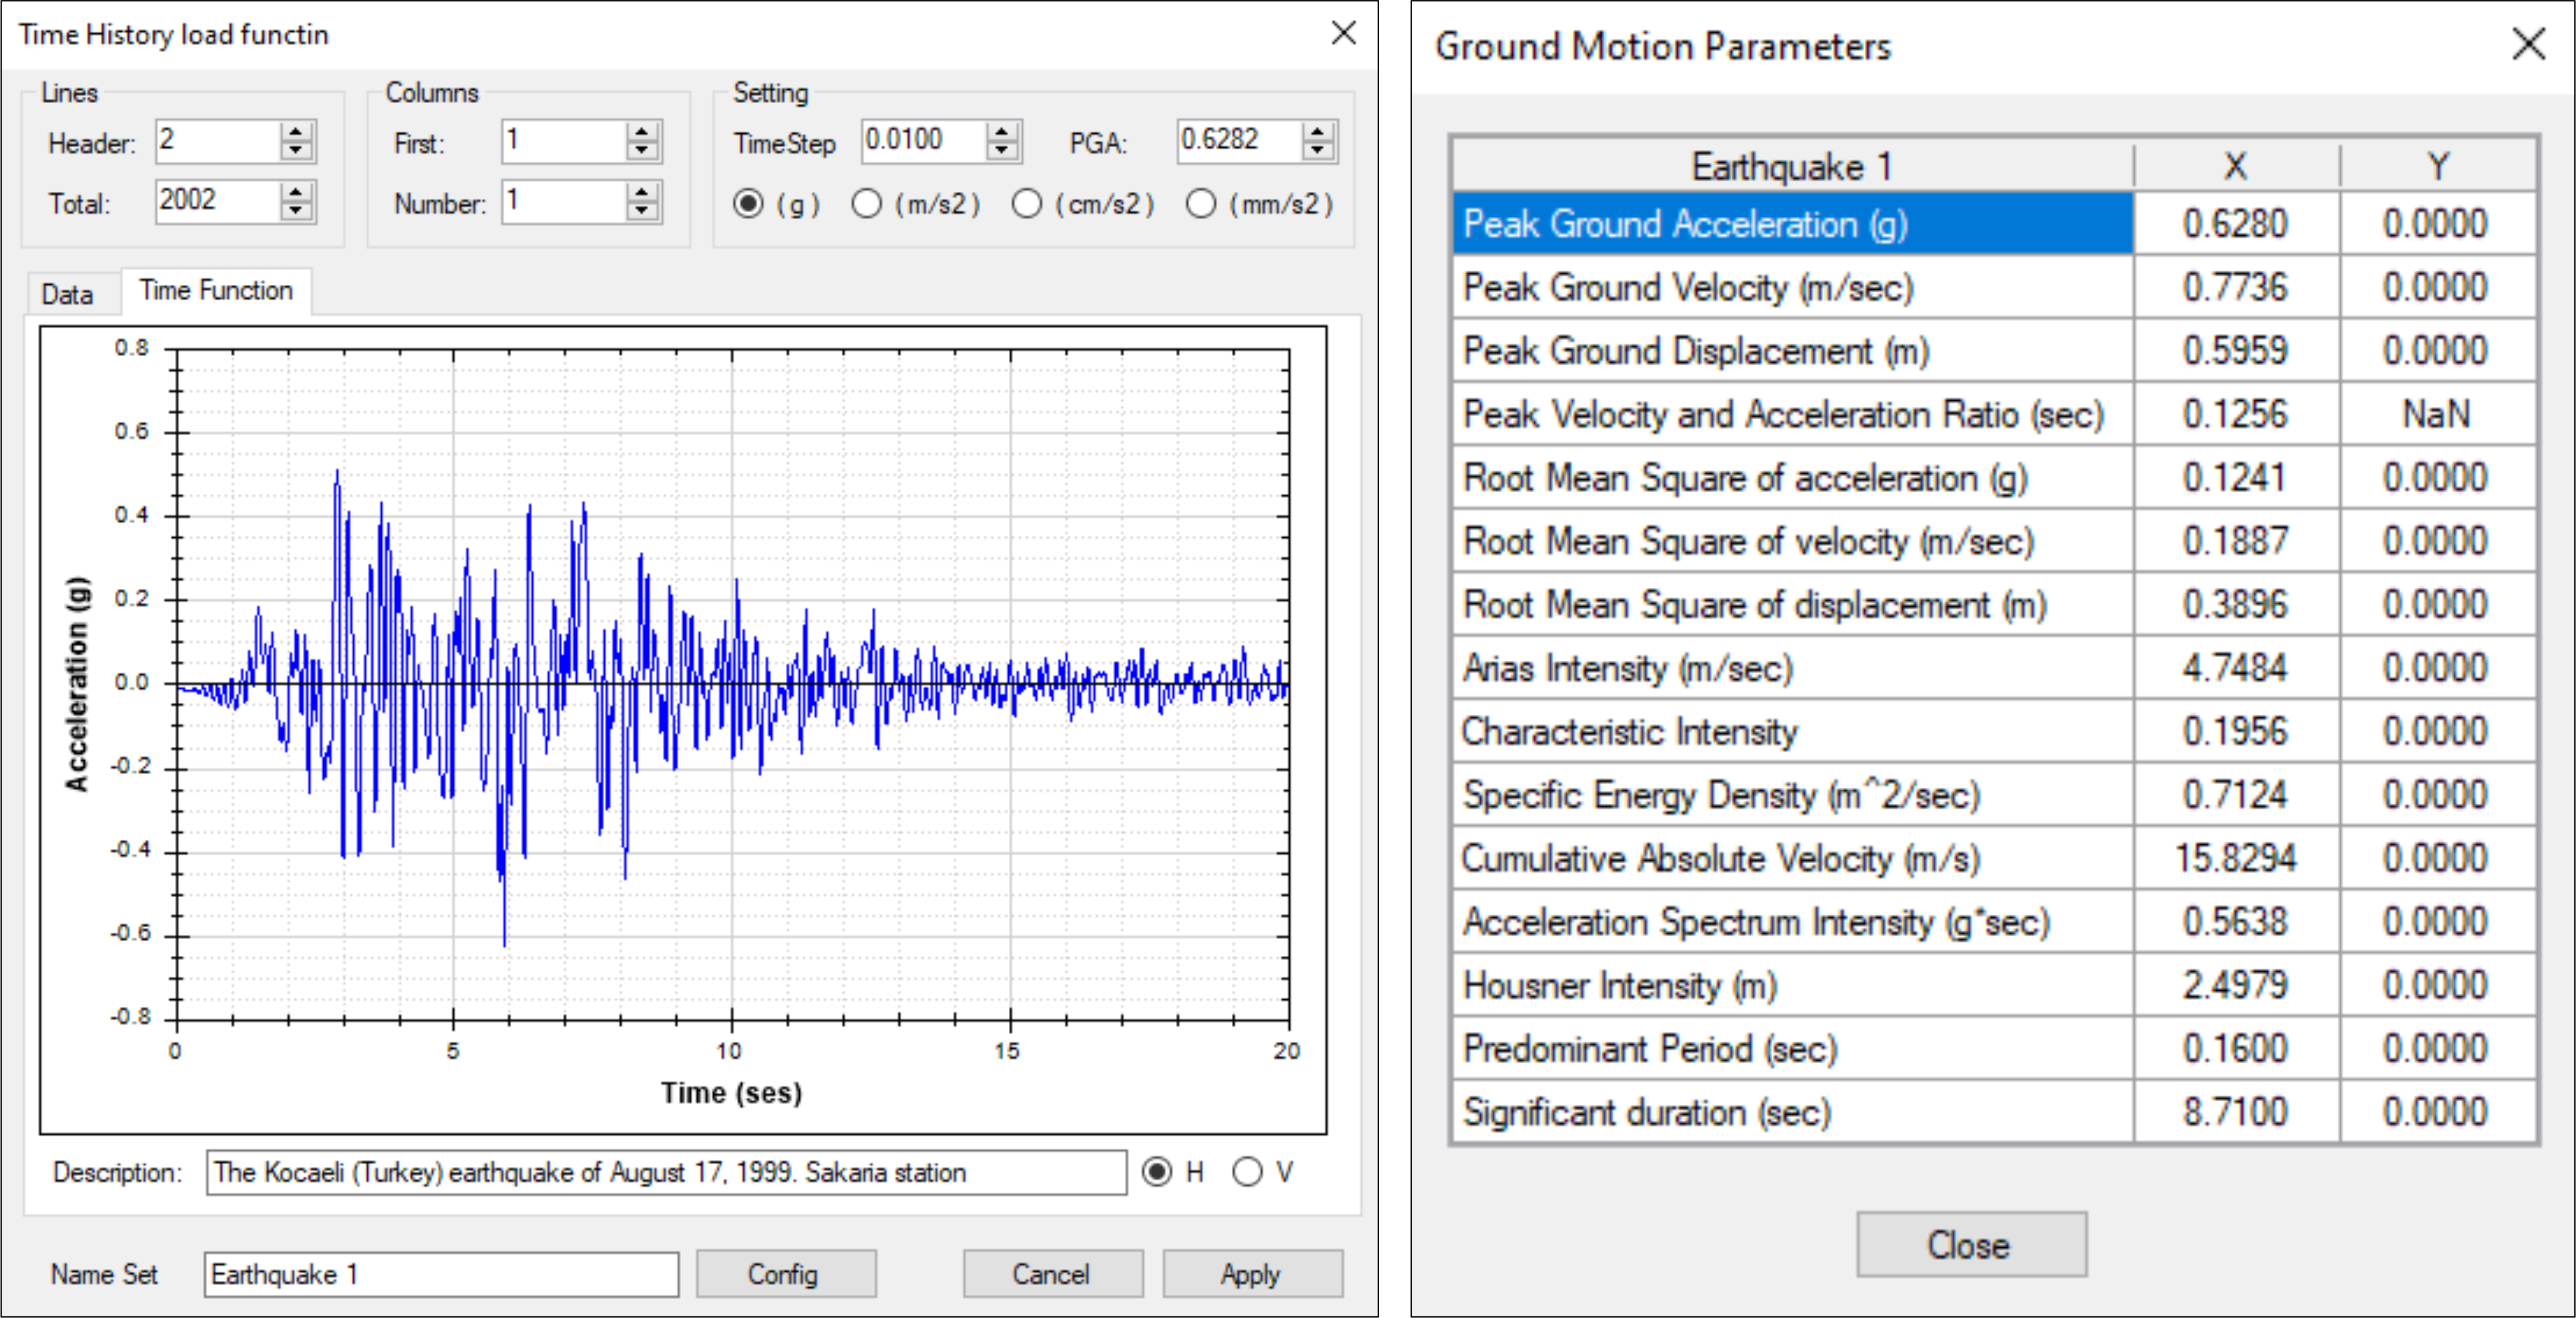The width and height of the screenshot is (2576, 1318).
Task: Choose the V direction option
Action: 1247,1172
